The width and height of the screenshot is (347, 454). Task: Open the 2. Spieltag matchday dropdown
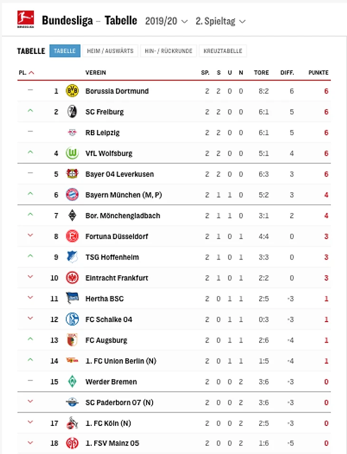(221, 21)
